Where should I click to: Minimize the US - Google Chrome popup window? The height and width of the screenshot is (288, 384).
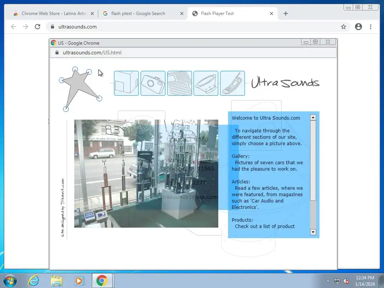[306, 42]
